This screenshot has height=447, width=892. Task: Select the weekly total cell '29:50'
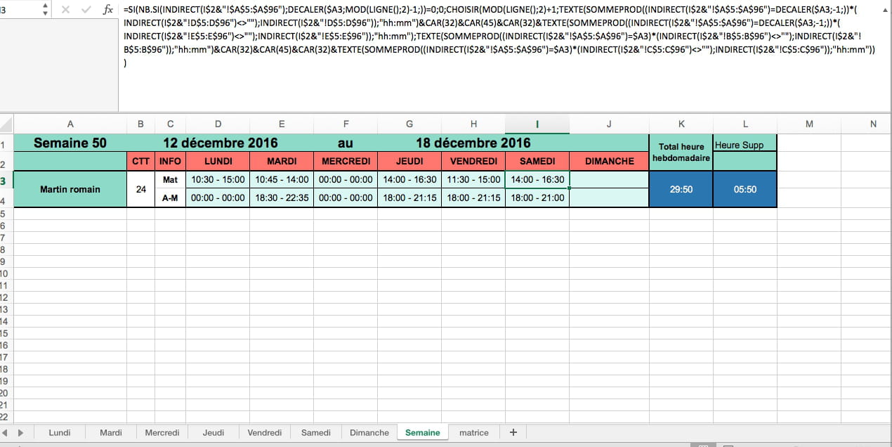(x=681, y=189)
